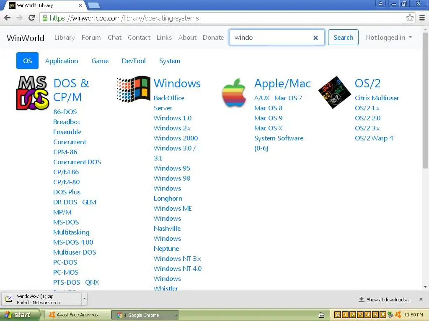429x321 pixels.
Task: Open the Windows NT 4.0 link
Action: click(x=178, y=269)
